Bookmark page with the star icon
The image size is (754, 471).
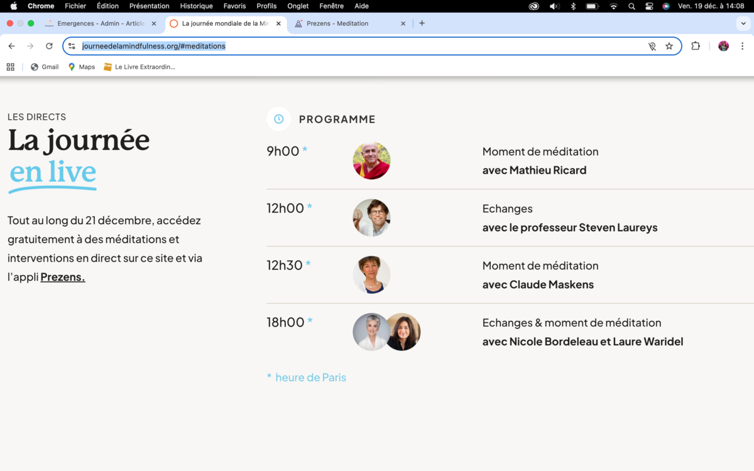click(x=669, y=46)
